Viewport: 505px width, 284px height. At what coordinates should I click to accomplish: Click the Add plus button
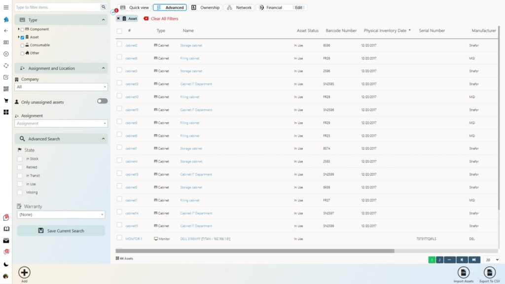[x=24, y=272]
